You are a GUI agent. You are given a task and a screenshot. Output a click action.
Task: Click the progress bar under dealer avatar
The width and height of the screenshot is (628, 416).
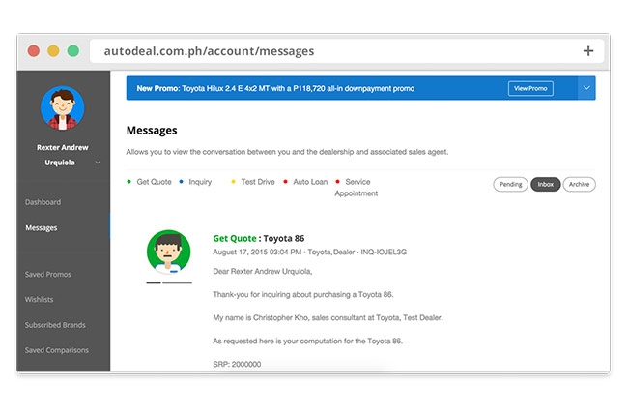click(x=169, y=282)
